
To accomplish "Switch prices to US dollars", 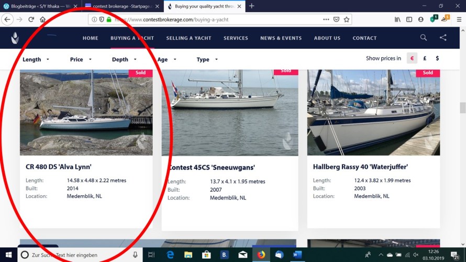I will (x=437, y=59).
